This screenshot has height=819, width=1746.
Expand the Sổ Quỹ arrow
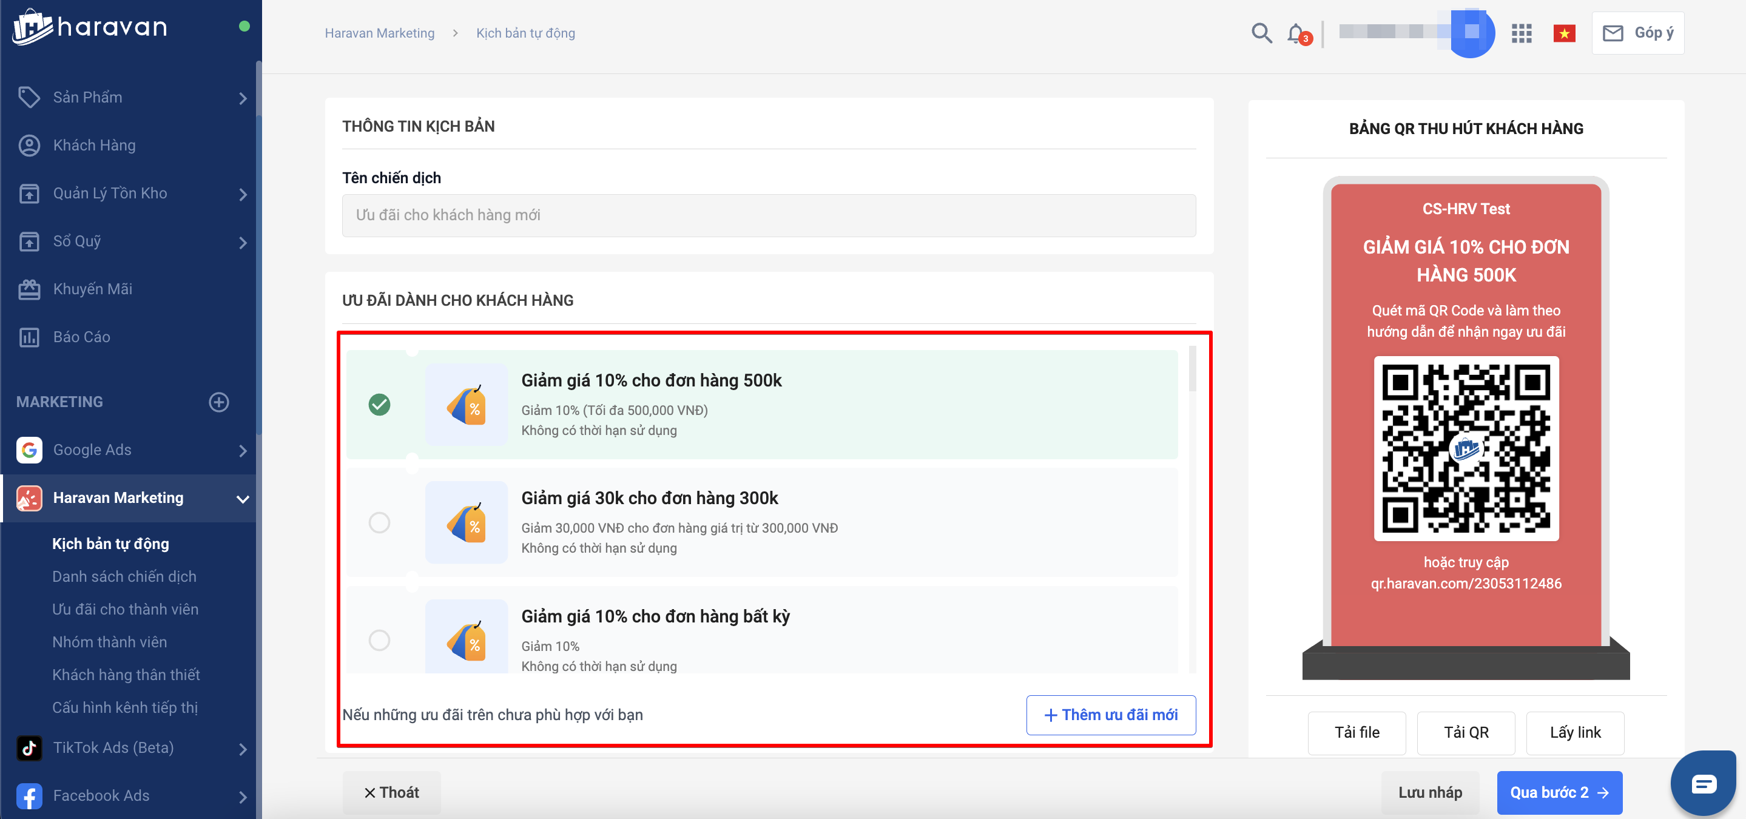coord(243,242)
